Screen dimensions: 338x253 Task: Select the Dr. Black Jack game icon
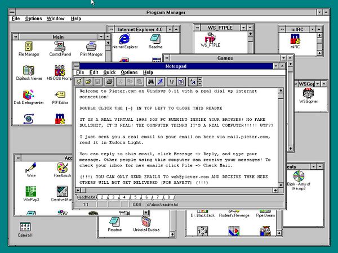click(x=203, y=214)
